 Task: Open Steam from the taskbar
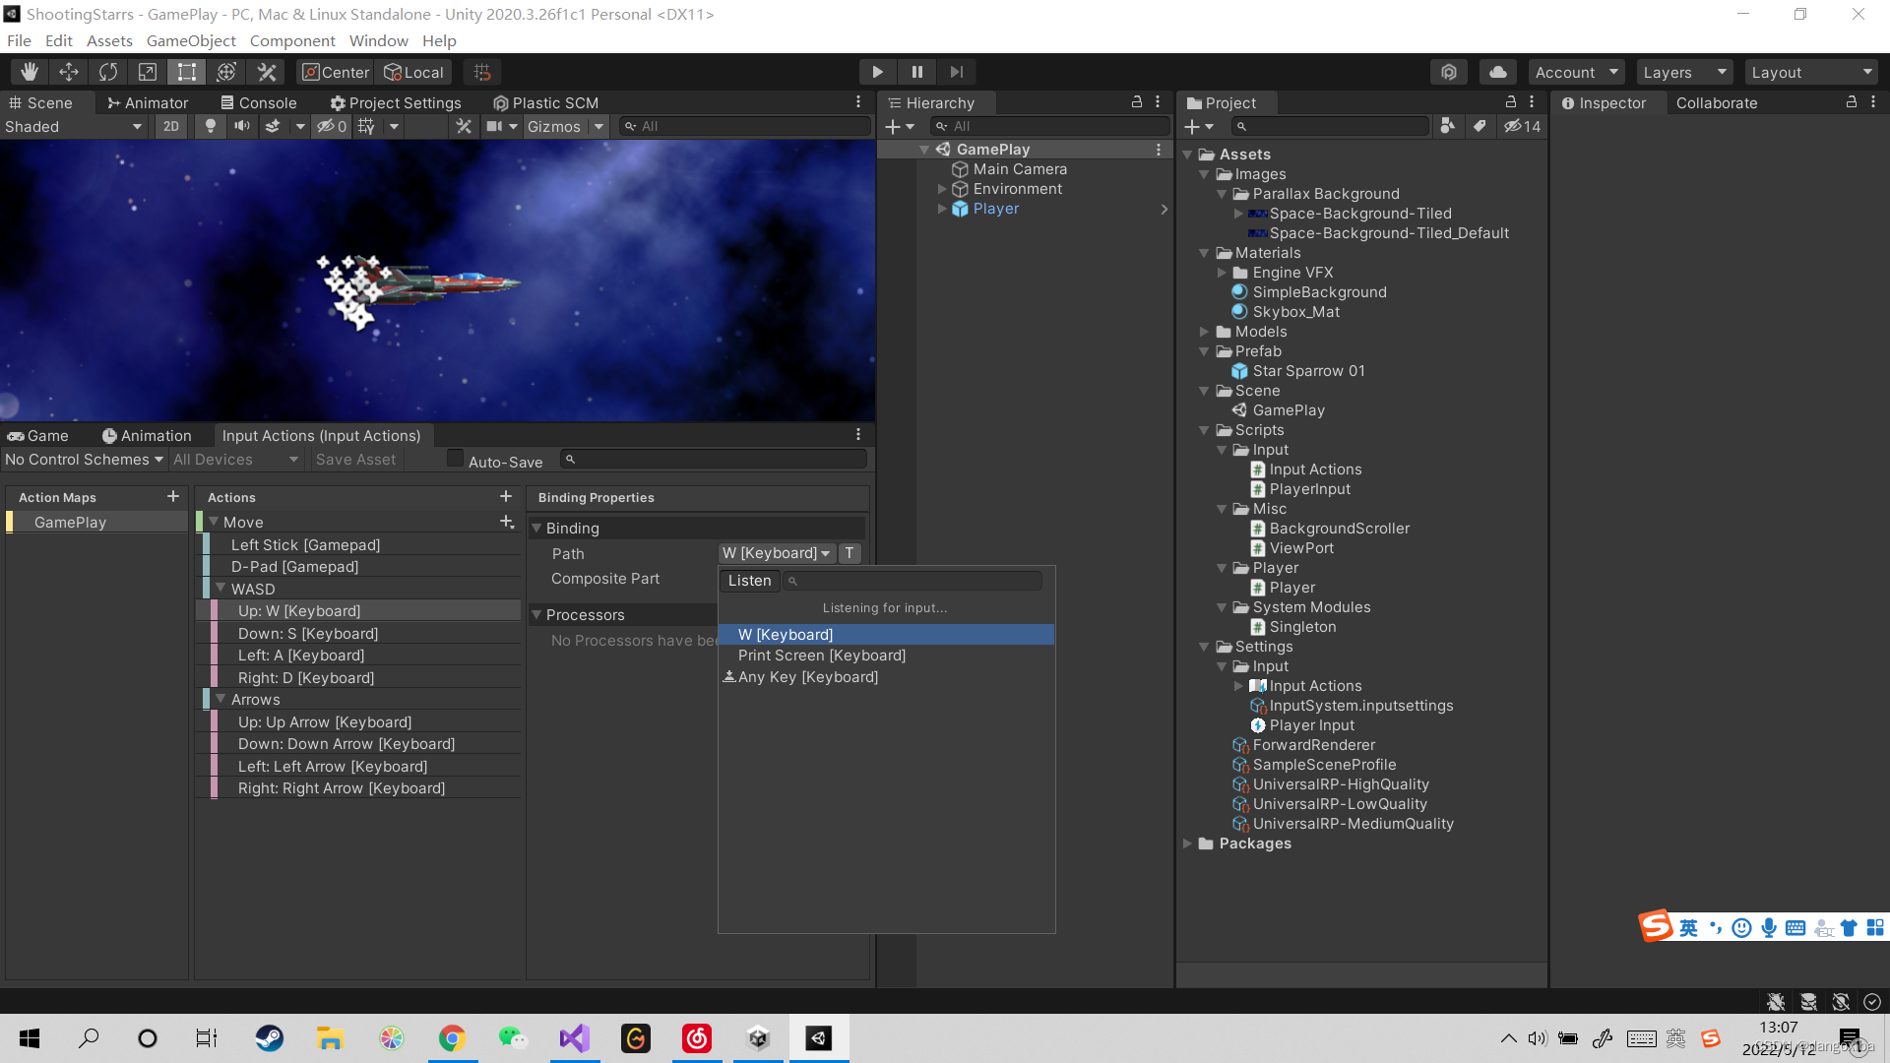[x=269, y=1037]
